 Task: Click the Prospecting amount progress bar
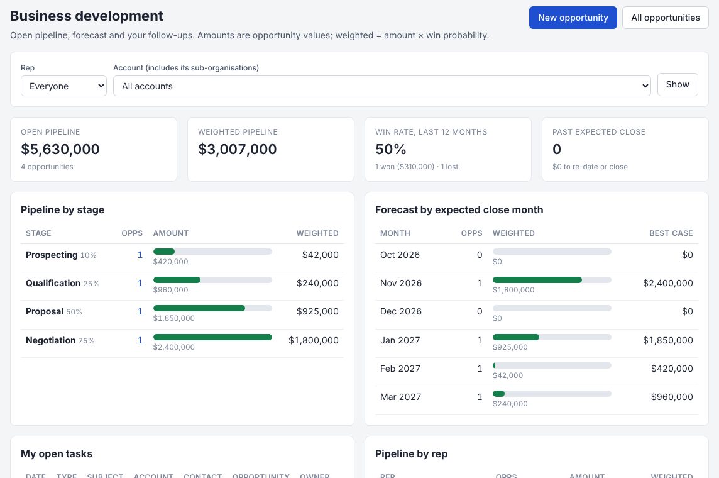coord(212,252)
